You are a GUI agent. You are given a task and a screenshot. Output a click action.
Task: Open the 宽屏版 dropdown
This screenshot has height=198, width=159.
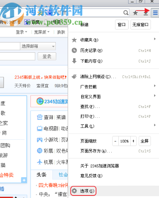(42, 32)
